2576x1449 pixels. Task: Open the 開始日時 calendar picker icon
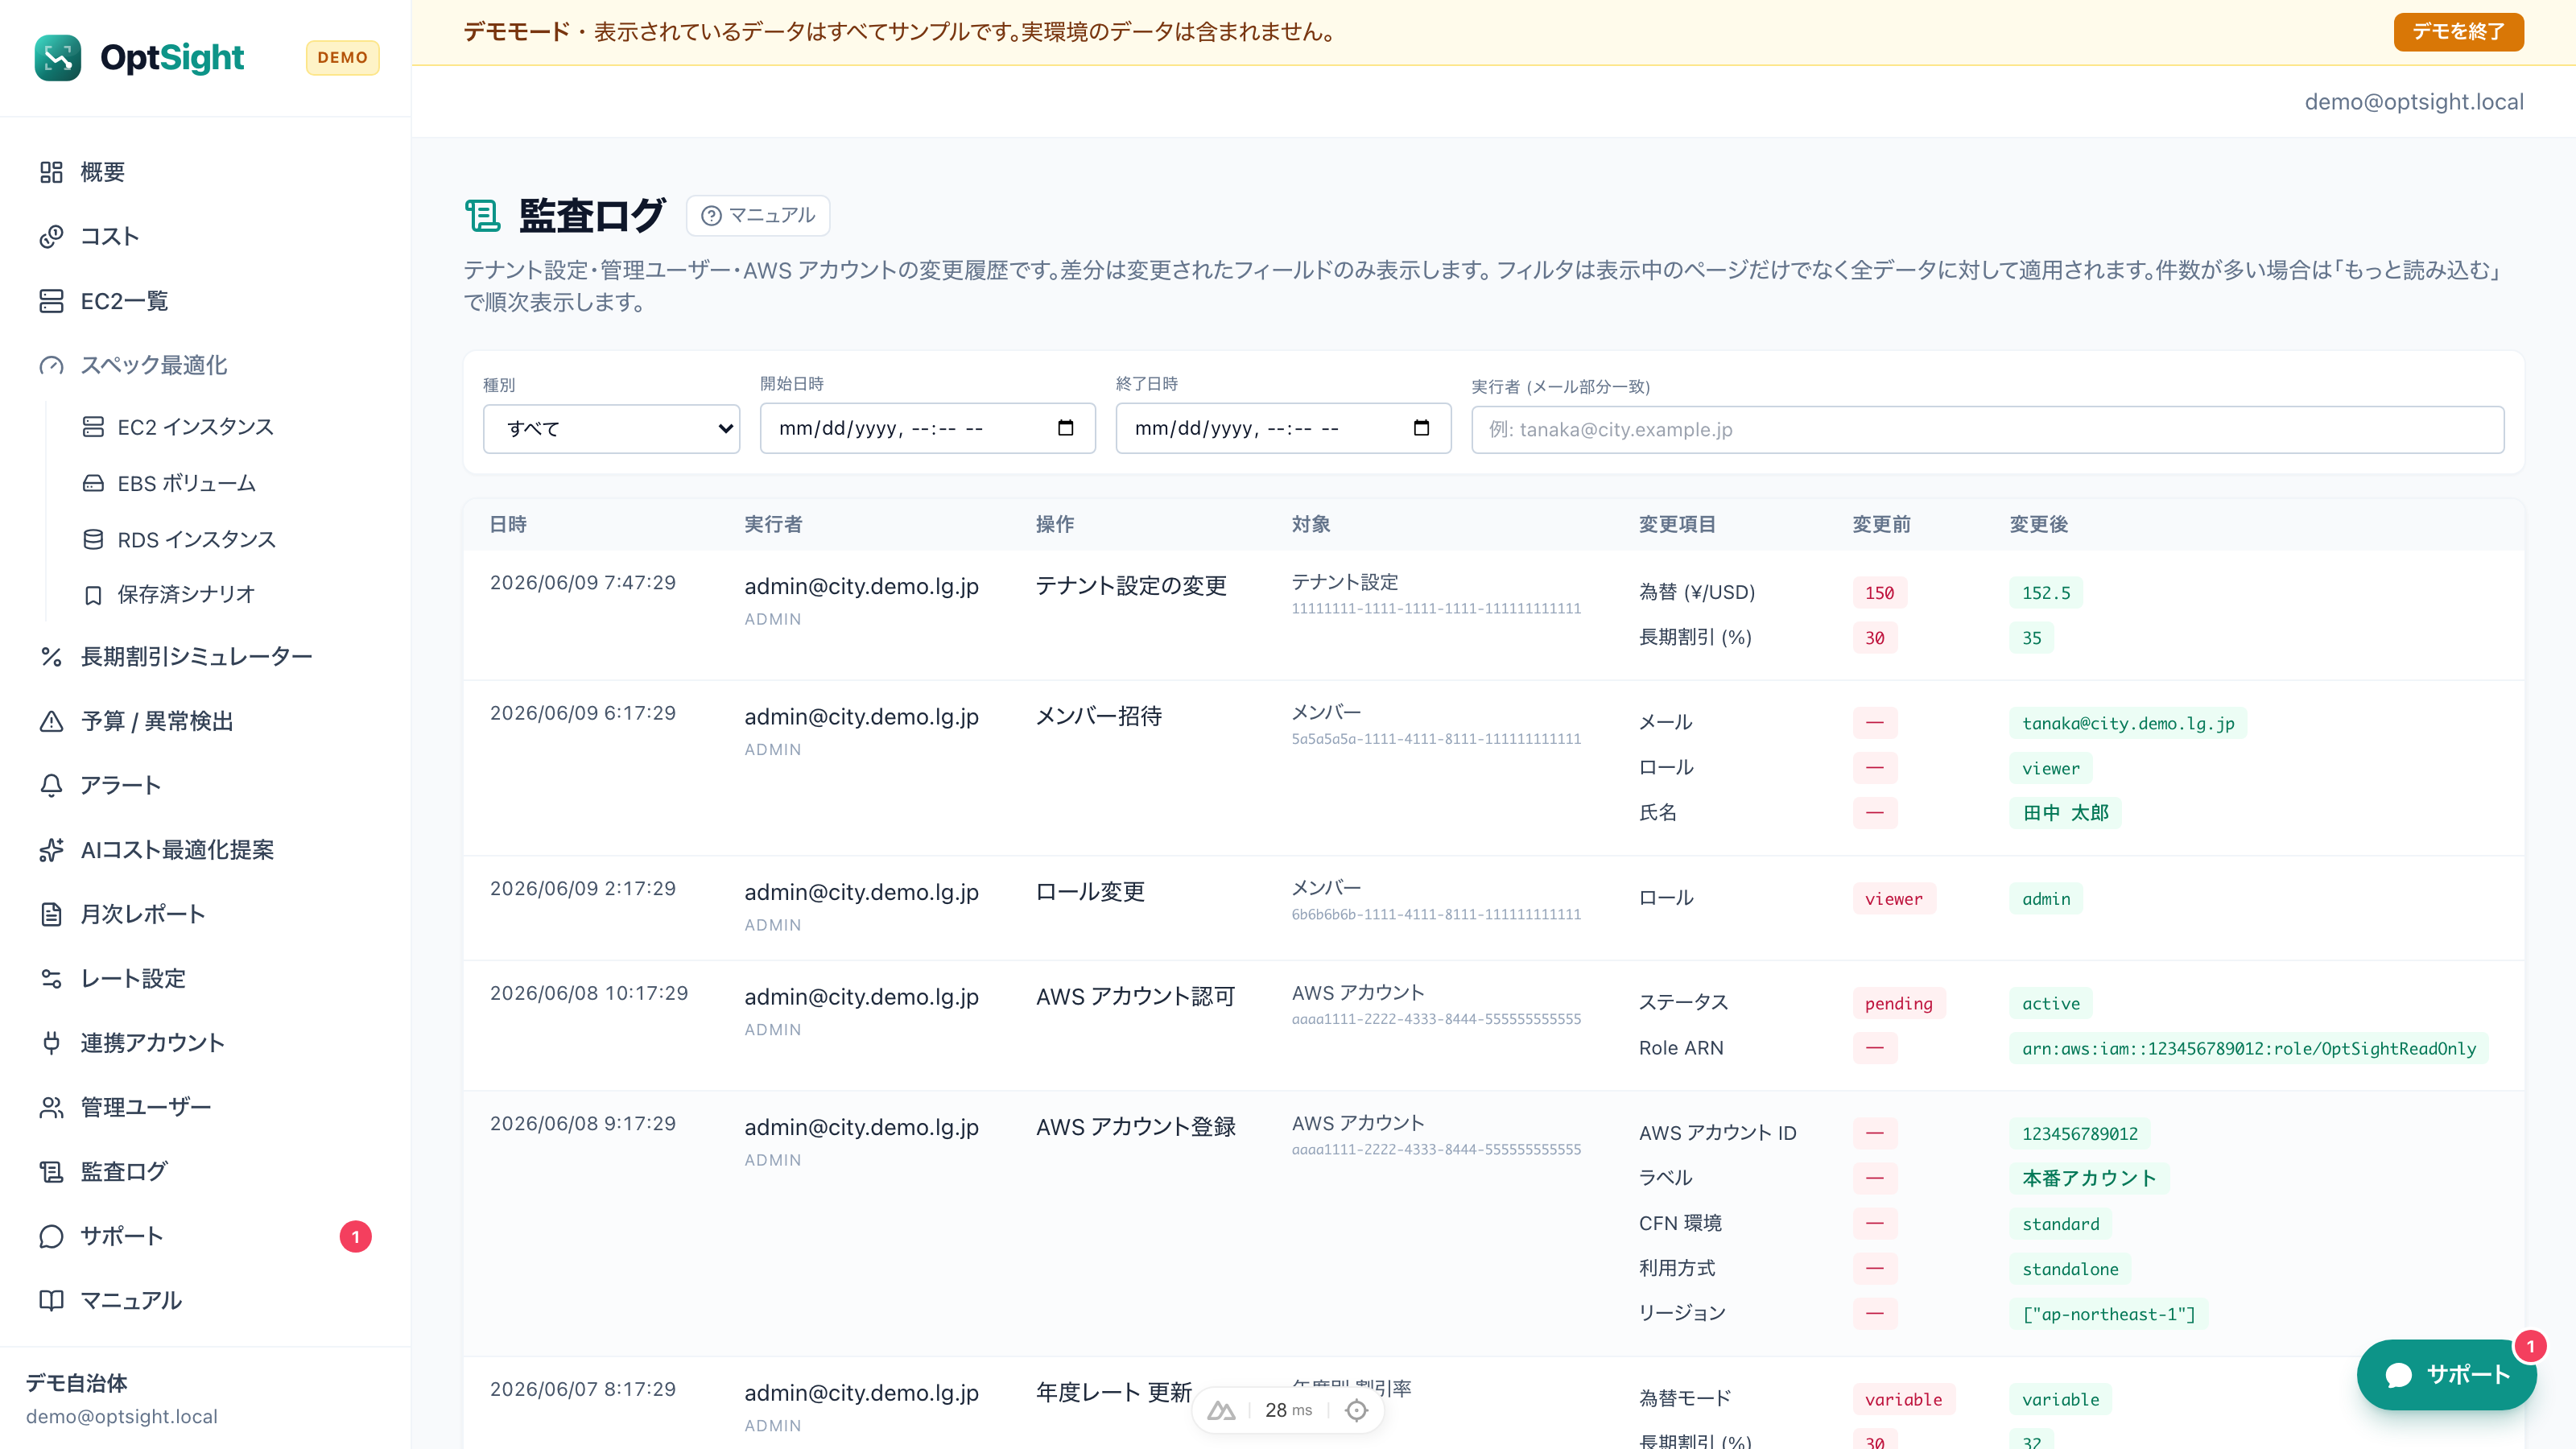tap(1065, 428)
